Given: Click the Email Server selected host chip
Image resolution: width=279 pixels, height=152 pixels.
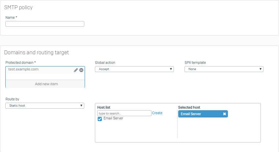Looking at the screenshot, I should coord(203,114).
